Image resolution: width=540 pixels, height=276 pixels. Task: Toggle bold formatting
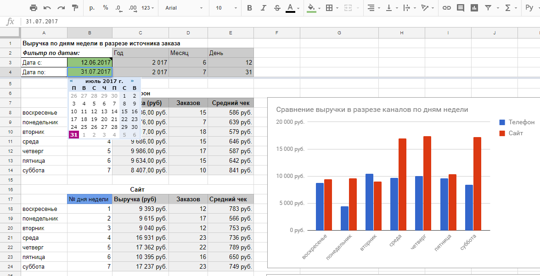249,8
